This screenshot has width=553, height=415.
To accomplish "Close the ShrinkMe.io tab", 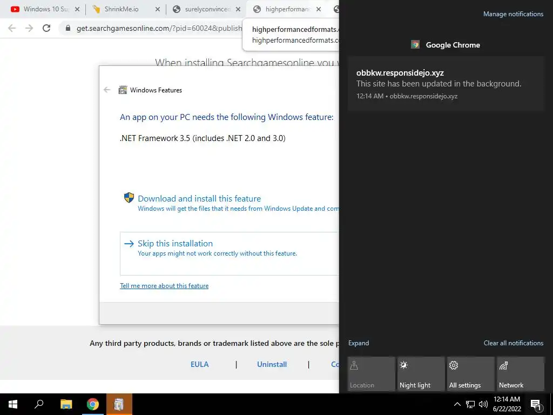I will [x=158, y=9].
